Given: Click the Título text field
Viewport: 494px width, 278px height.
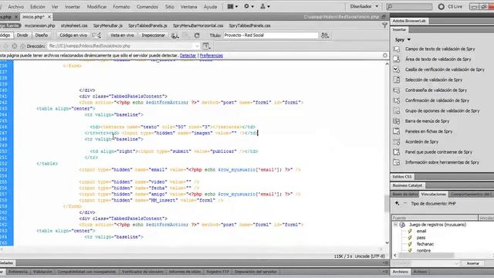Looking at the screenshot, I should pyautogui.click(x=271, y=36).
